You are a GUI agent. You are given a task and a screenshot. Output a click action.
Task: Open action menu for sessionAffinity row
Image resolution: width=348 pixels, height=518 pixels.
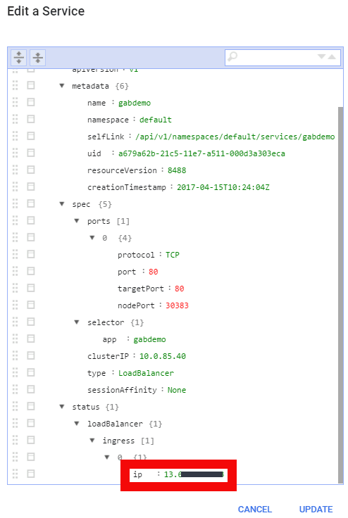31,389
